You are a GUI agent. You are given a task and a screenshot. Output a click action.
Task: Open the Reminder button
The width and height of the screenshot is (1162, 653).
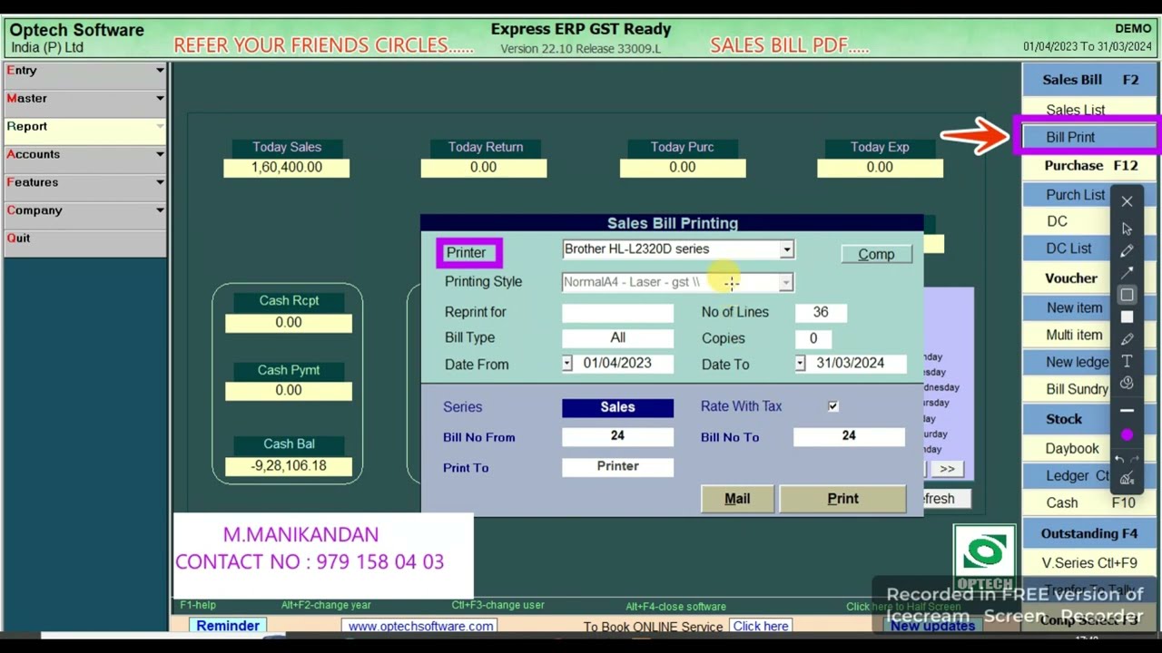point(228,626)
